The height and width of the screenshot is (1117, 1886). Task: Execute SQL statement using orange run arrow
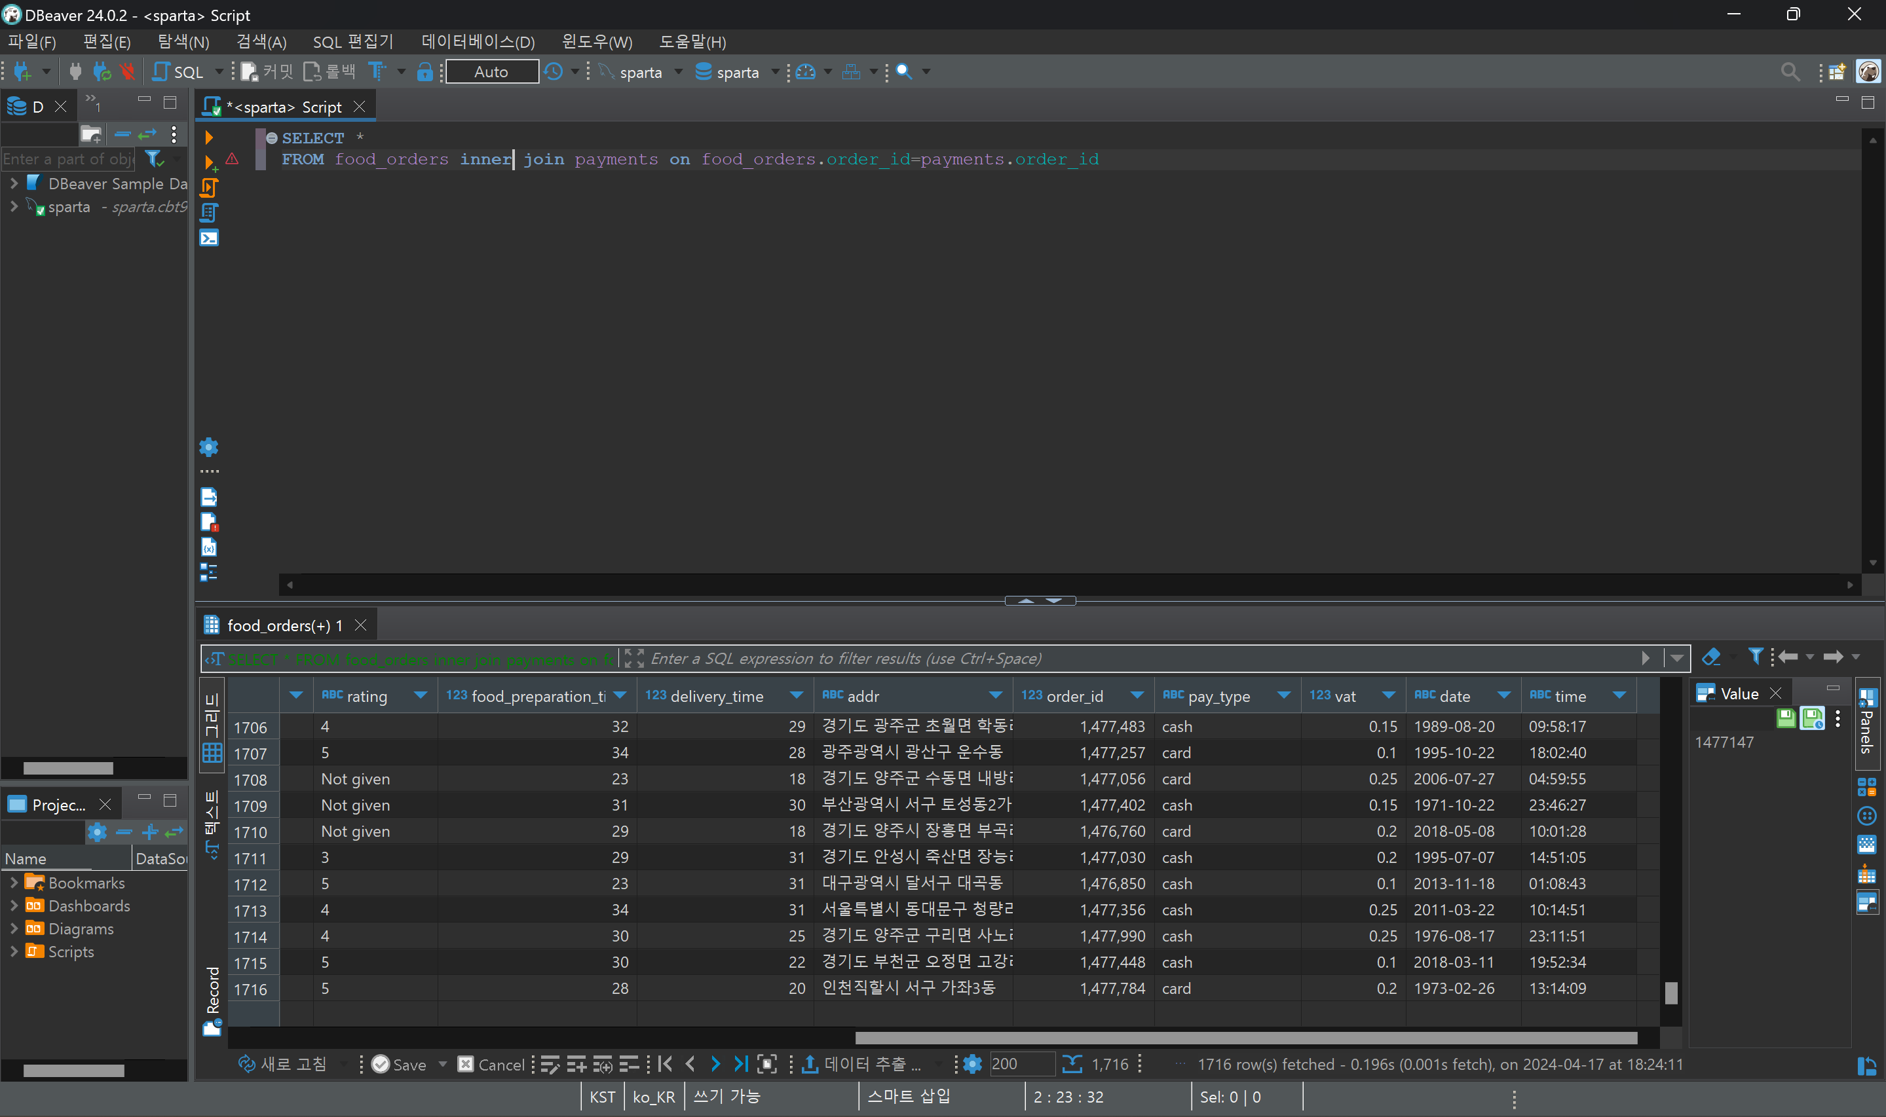pyautogui.click(x=210, y=137)
